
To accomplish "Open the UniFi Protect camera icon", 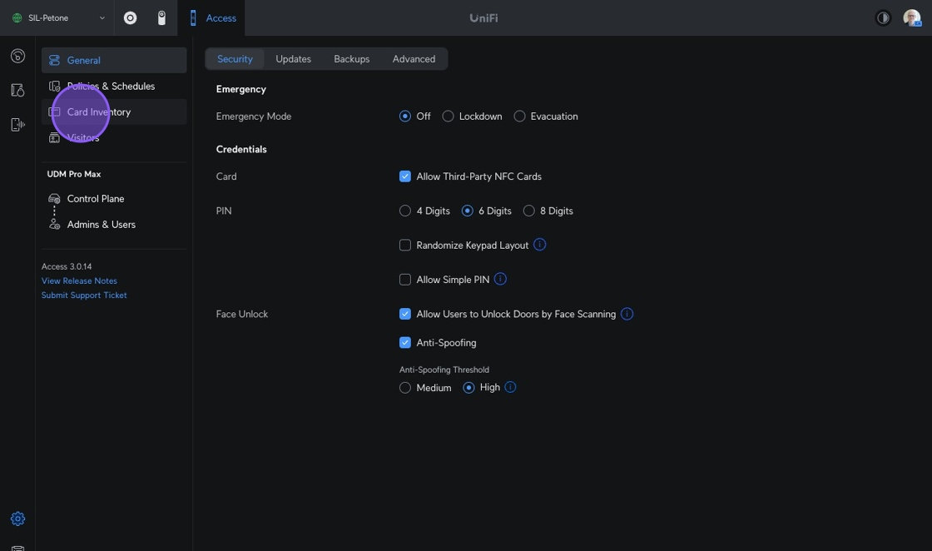I will [x=161, y=17].
